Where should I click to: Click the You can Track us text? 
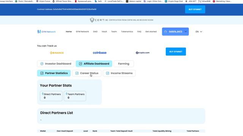click(47, 46)
